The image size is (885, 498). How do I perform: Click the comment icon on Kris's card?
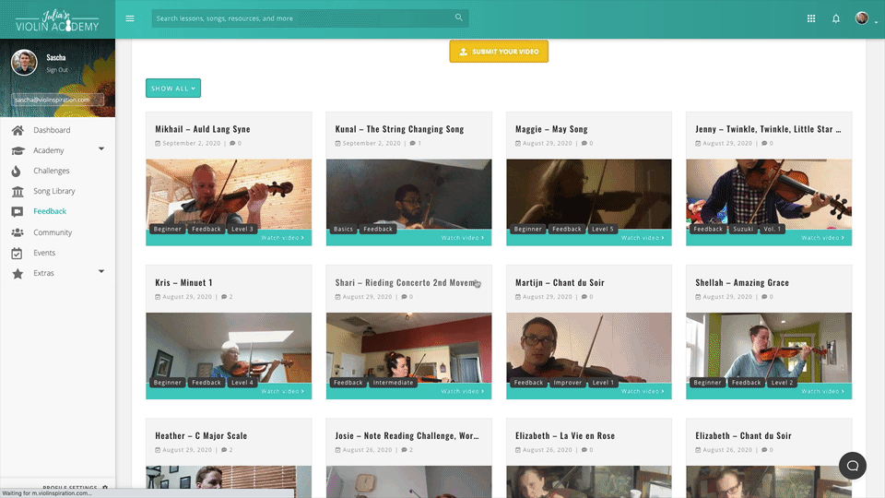point(224,297)
